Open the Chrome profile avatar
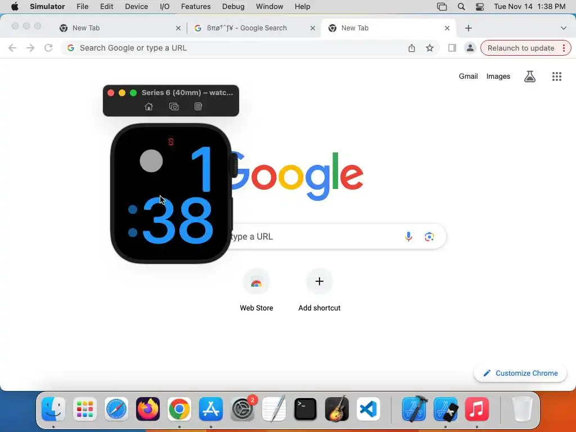Viewport: 576px width, 432px height. 470,48
